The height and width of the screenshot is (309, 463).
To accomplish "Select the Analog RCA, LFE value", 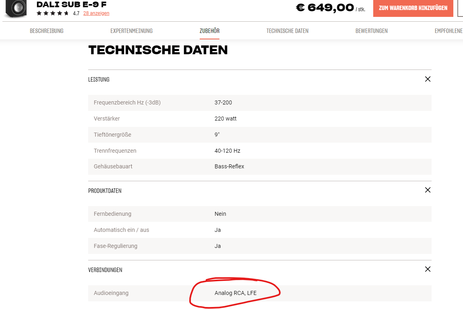I will click(x=236, y=293).
